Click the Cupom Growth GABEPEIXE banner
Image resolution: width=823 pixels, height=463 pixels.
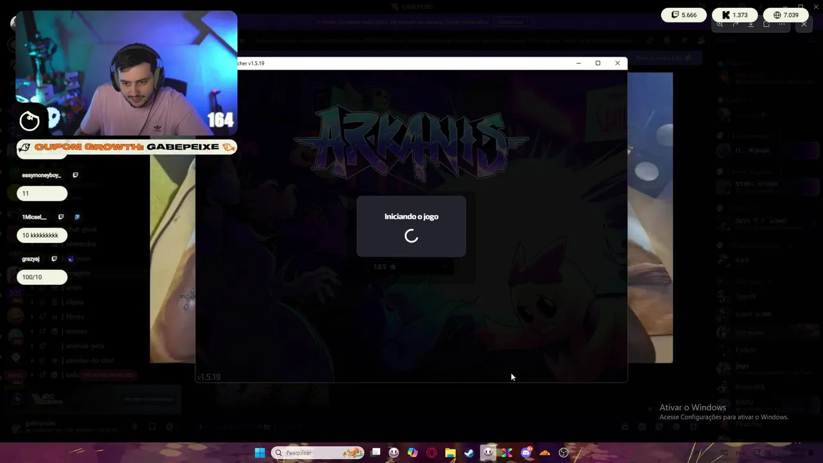click(127, 147)
